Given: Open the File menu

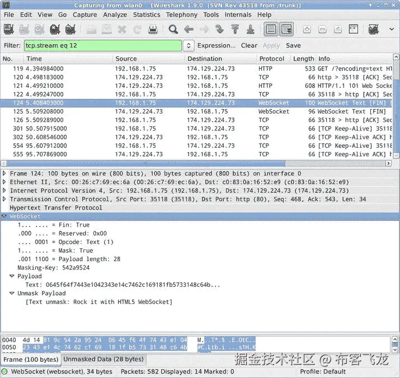Looking at the screenshot, I should click(x=9, y=15).
